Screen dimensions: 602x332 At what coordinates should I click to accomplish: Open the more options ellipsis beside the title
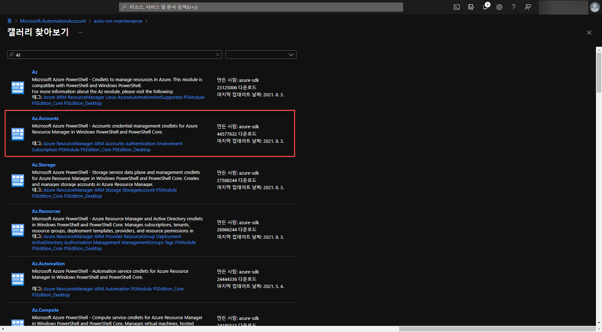pos(80,32)
